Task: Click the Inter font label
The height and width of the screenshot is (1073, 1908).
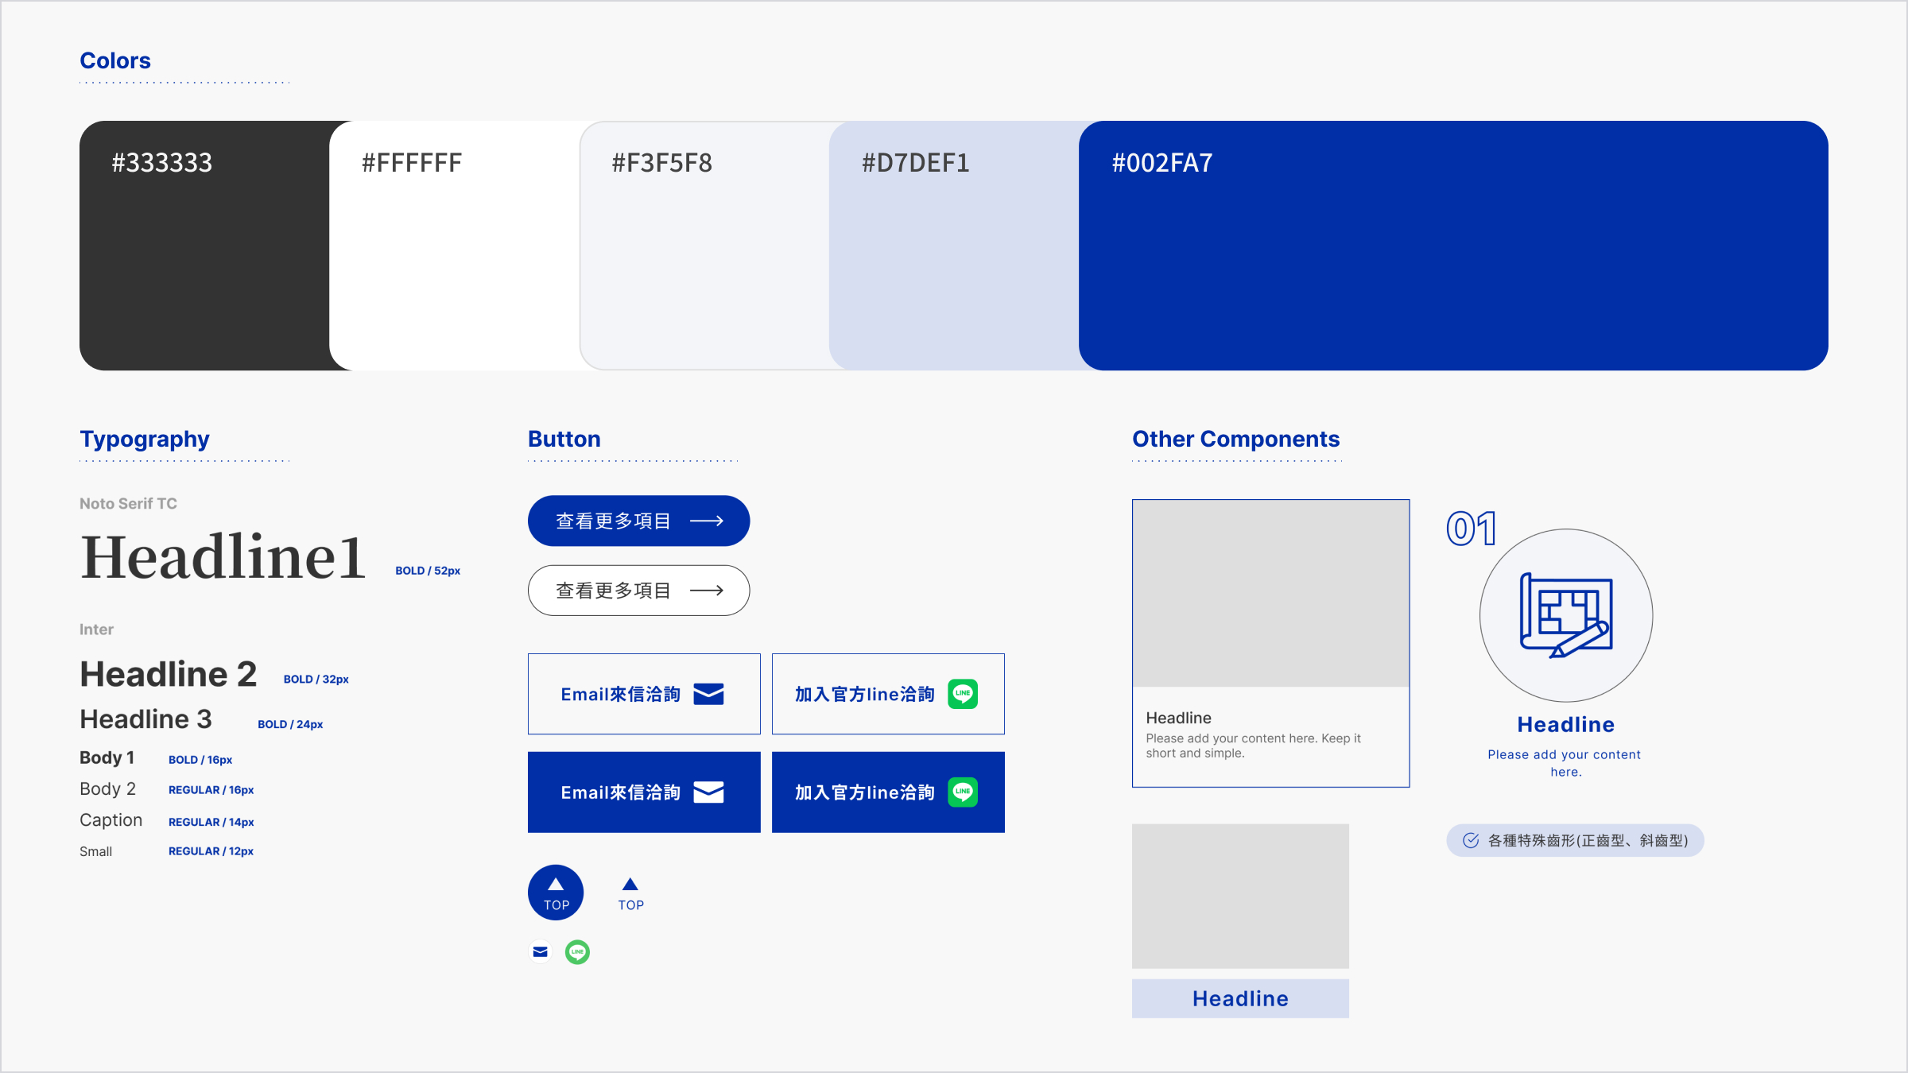Action: 96,629
